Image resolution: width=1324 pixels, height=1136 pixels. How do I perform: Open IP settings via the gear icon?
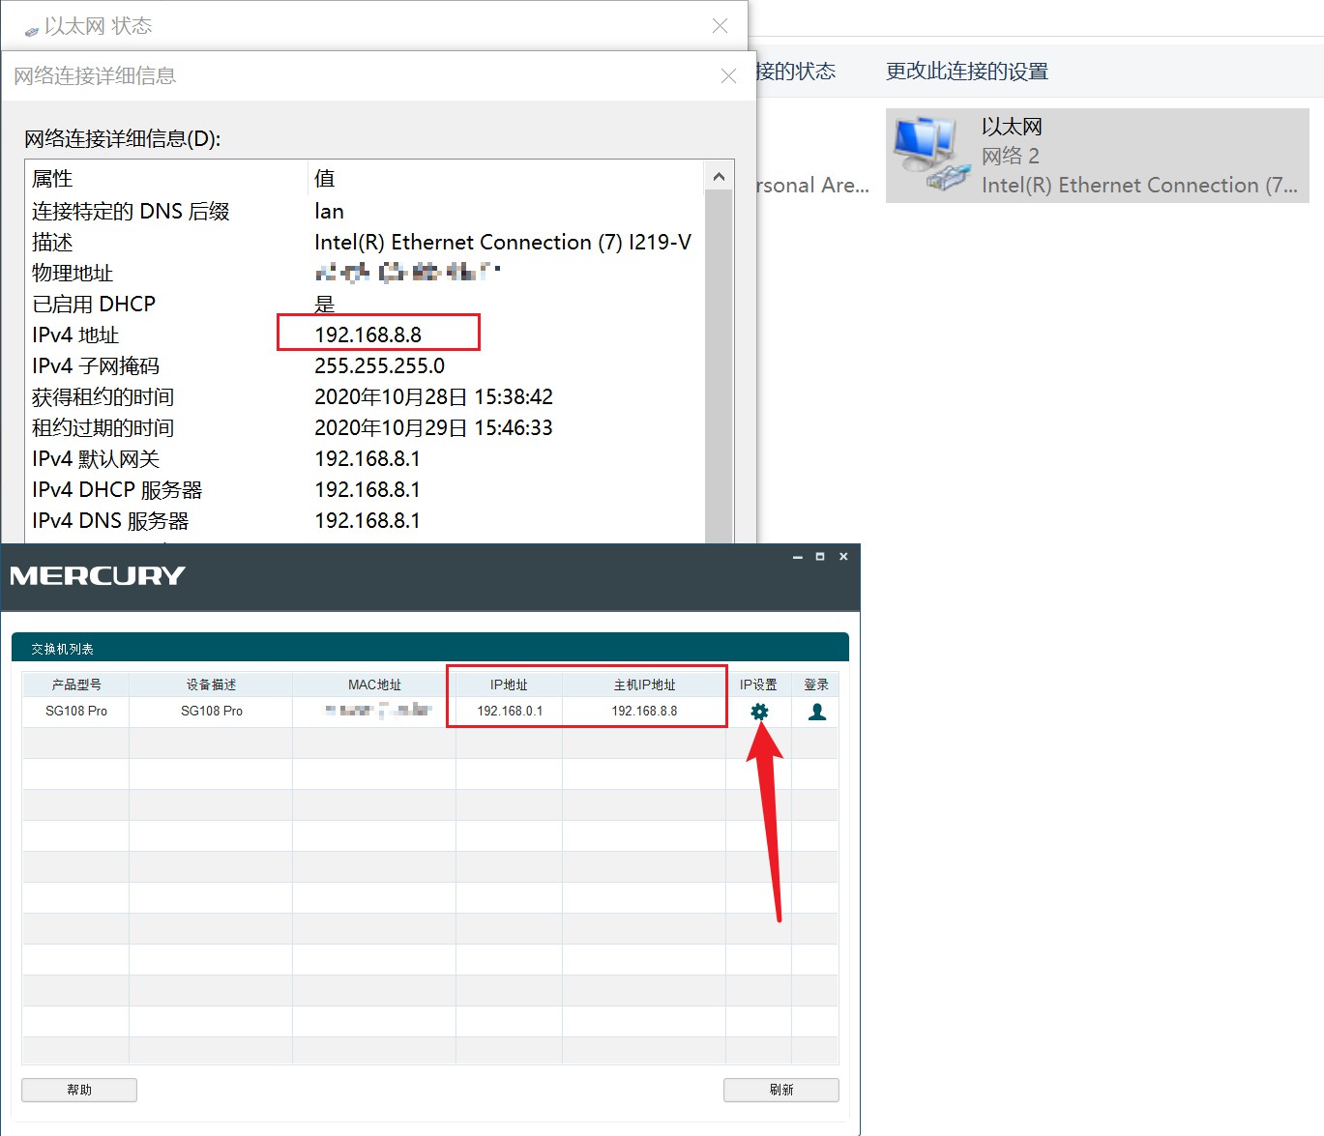click(x=759, y=711)
